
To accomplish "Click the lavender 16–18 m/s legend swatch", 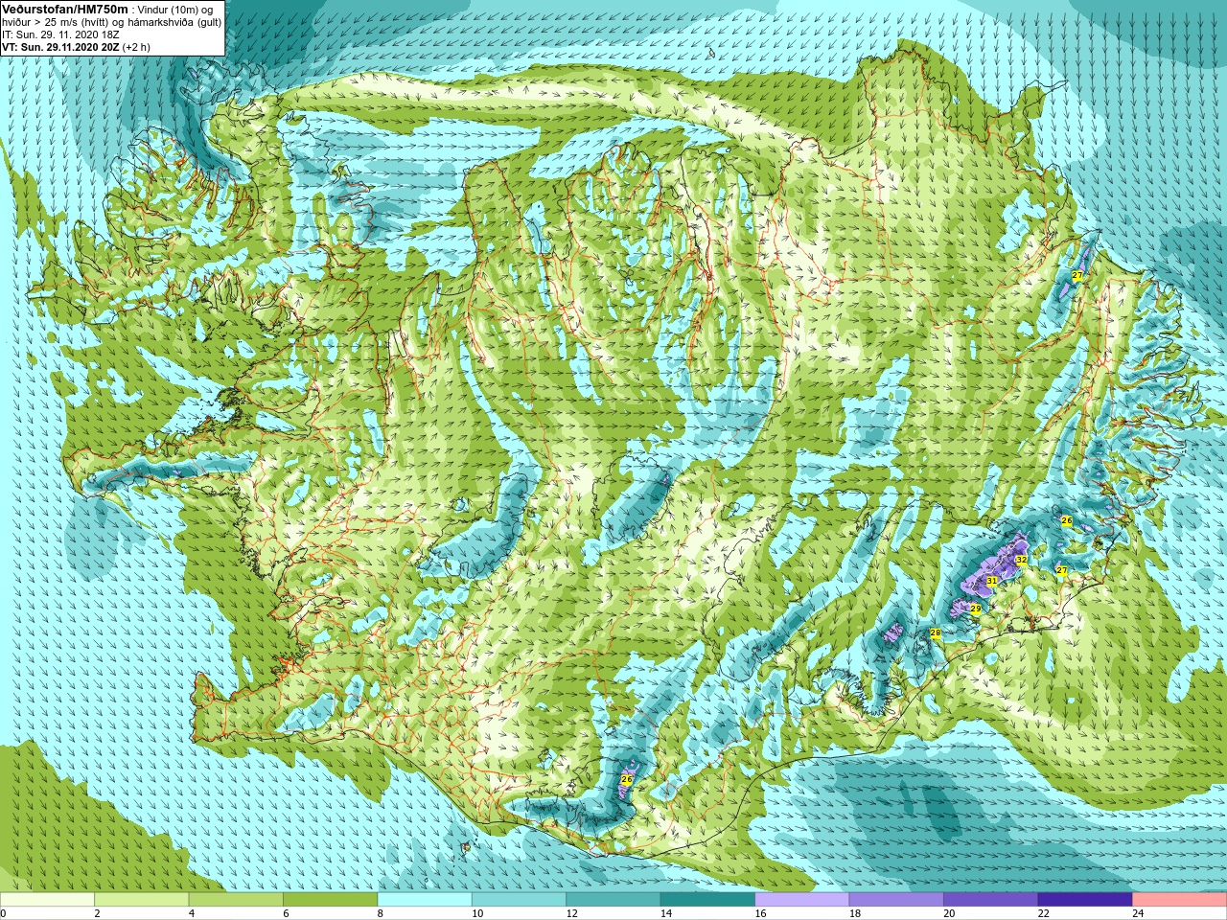I will coord(802,900).
